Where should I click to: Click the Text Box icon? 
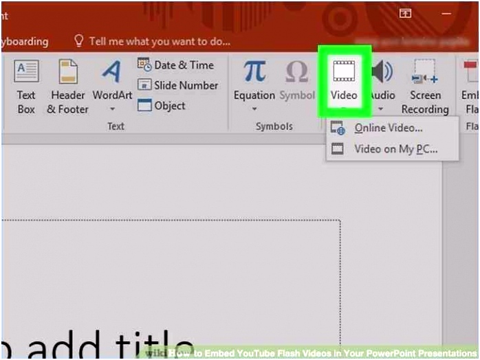tap(26, 72)
